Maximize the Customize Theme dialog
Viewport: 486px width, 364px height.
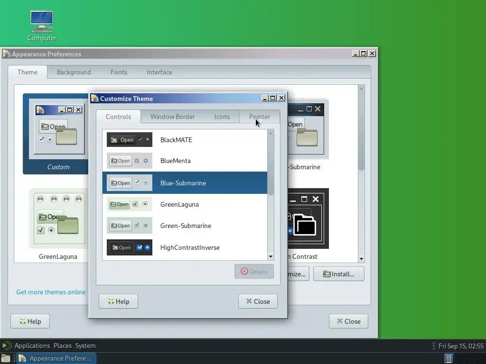(273, 98)
